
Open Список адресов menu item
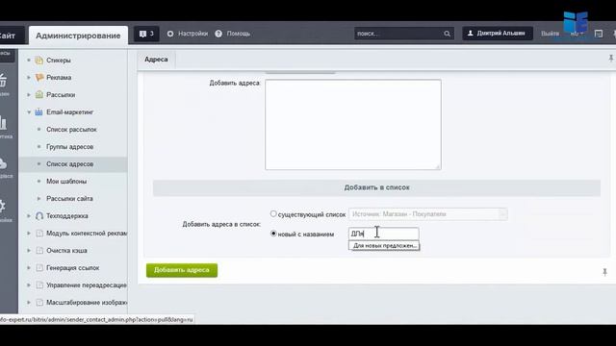tap(70, 164)
